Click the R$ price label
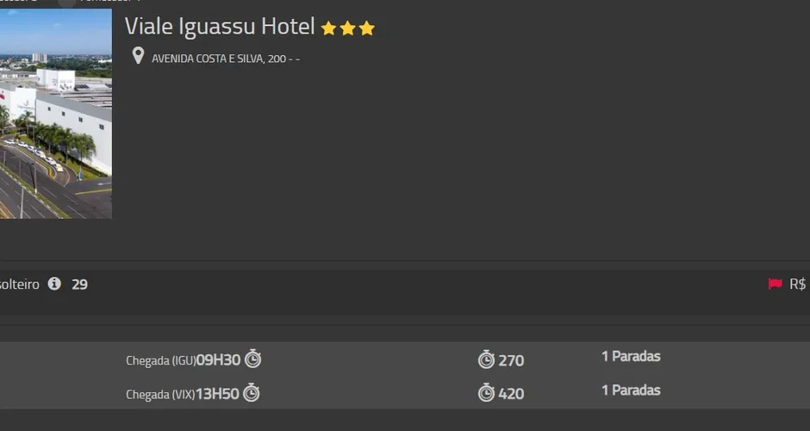810x431 pixels. (797, 284)
